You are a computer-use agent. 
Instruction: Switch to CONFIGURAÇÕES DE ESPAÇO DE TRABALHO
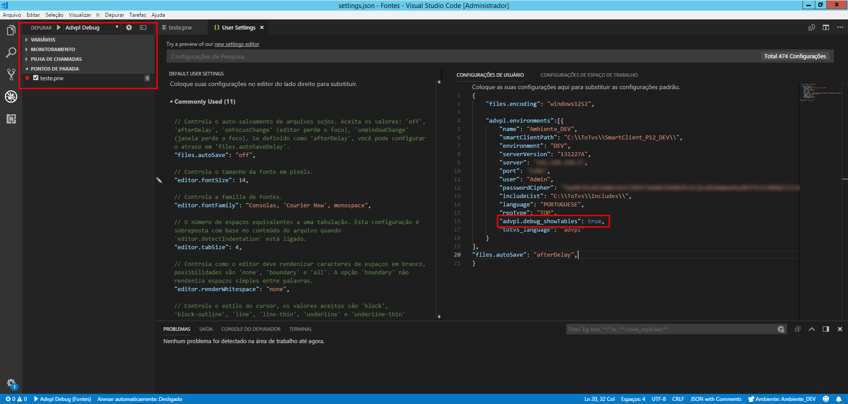coord(589,75)
